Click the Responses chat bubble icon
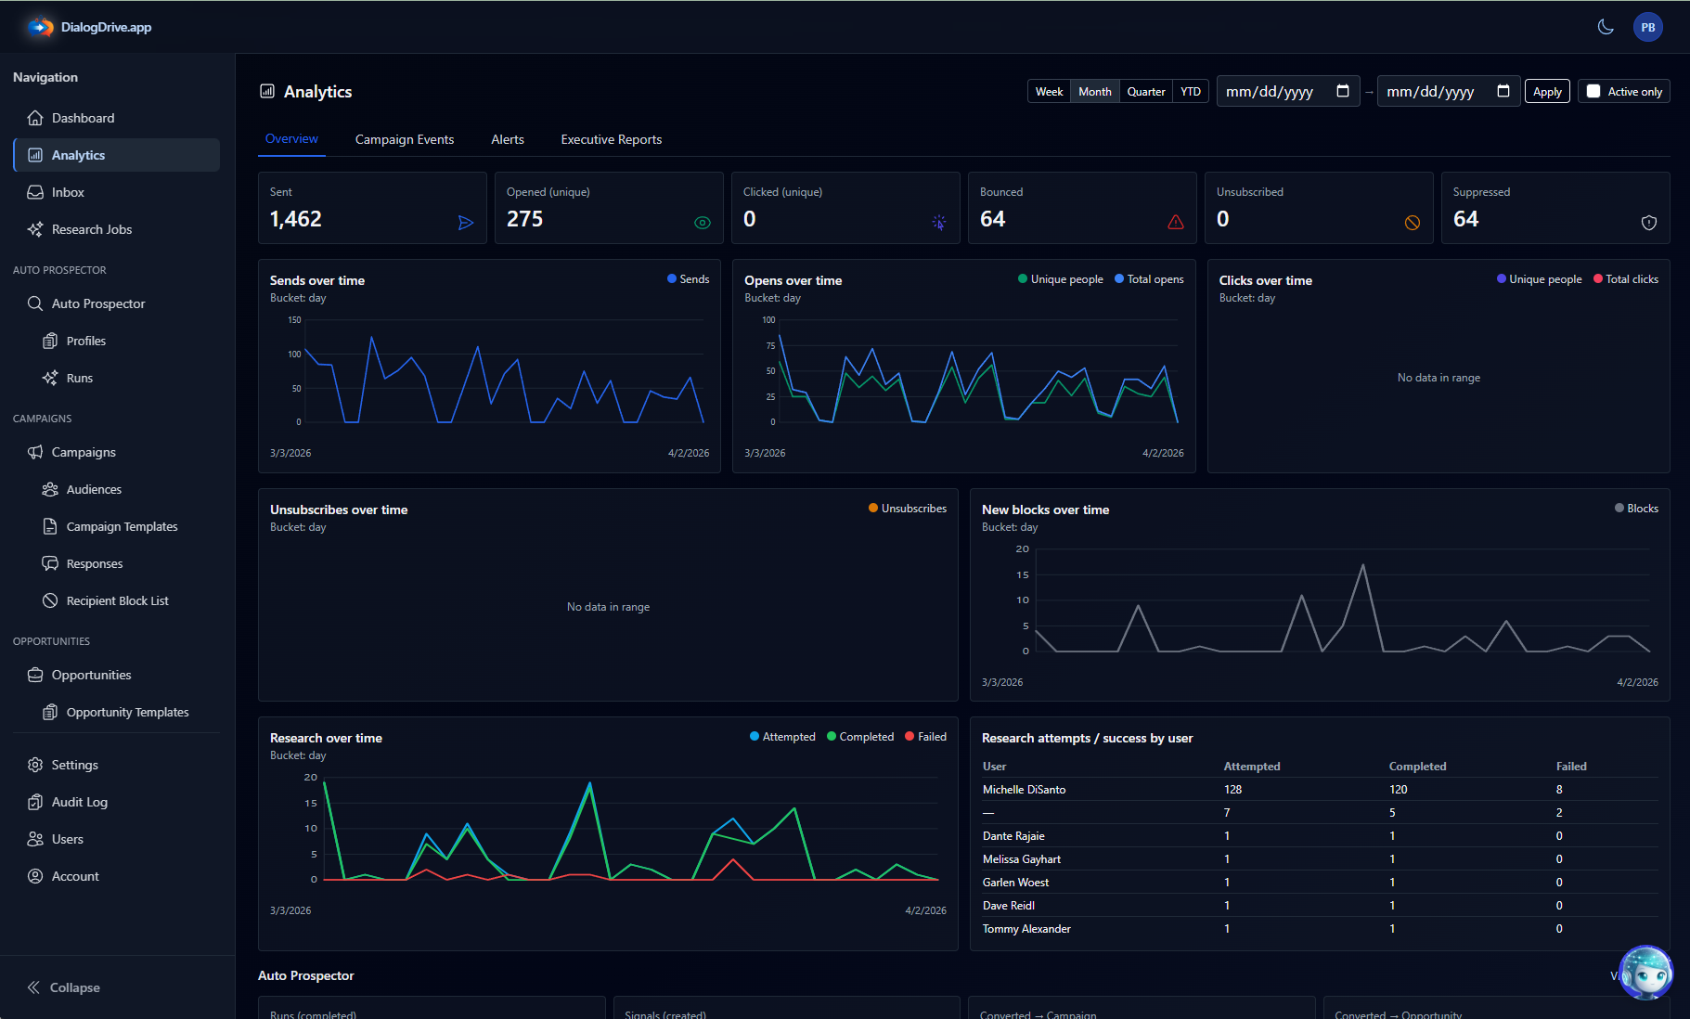Viewport: 1690px width, 1019px height. click(51, 563)
